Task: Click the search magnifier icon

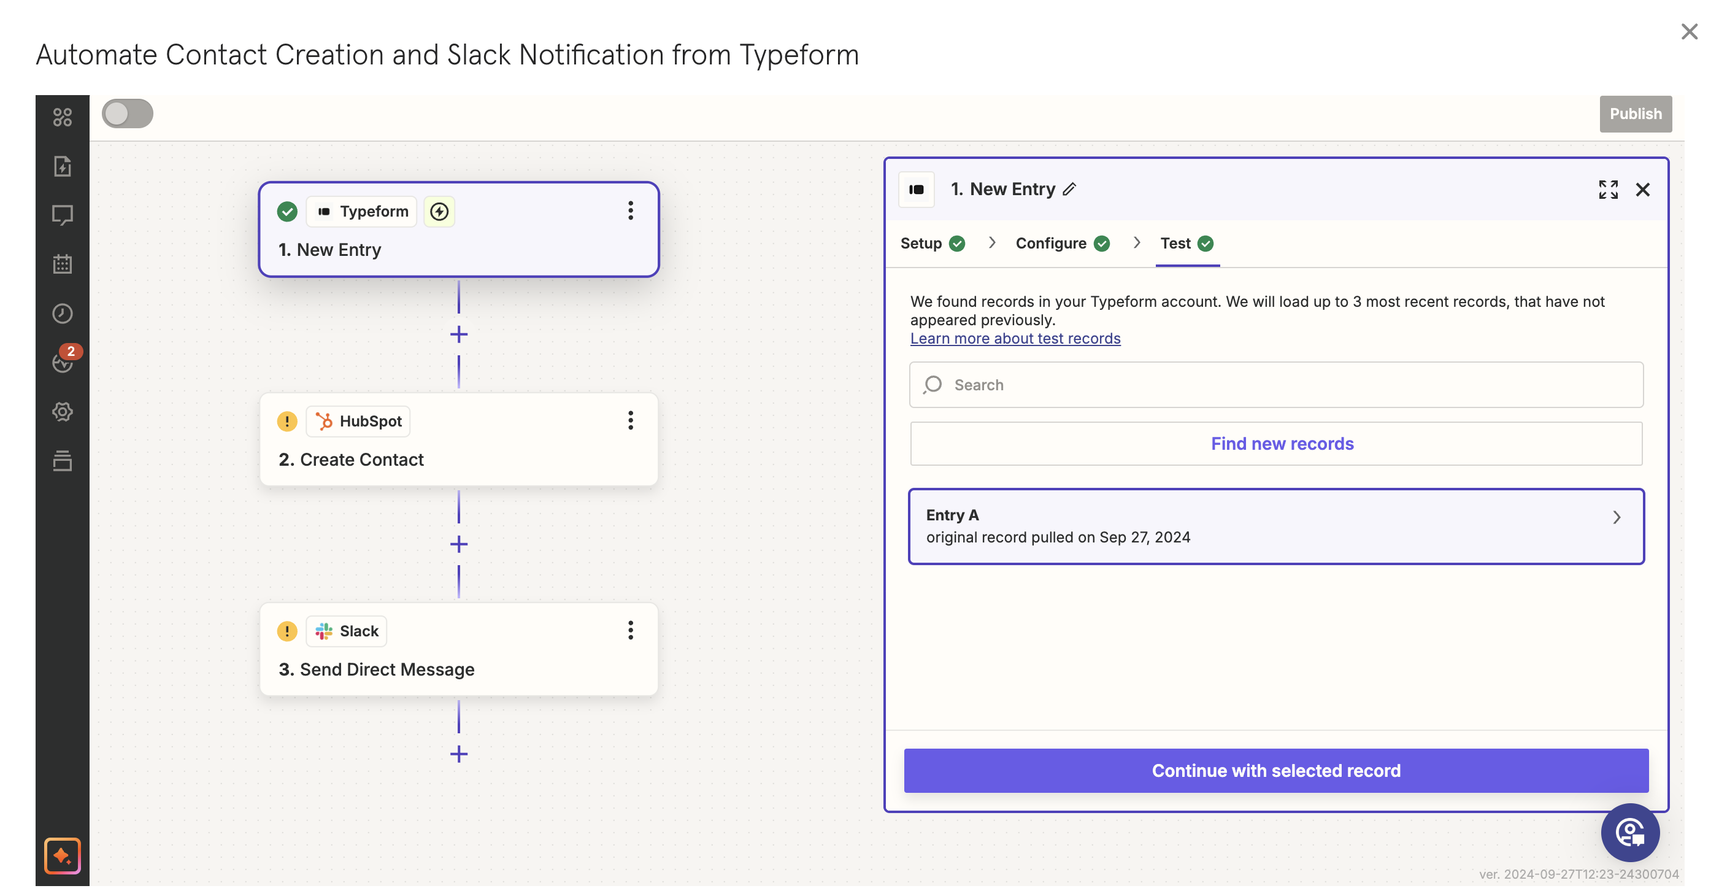Action: pyautogui.click(x=933, y=385)
